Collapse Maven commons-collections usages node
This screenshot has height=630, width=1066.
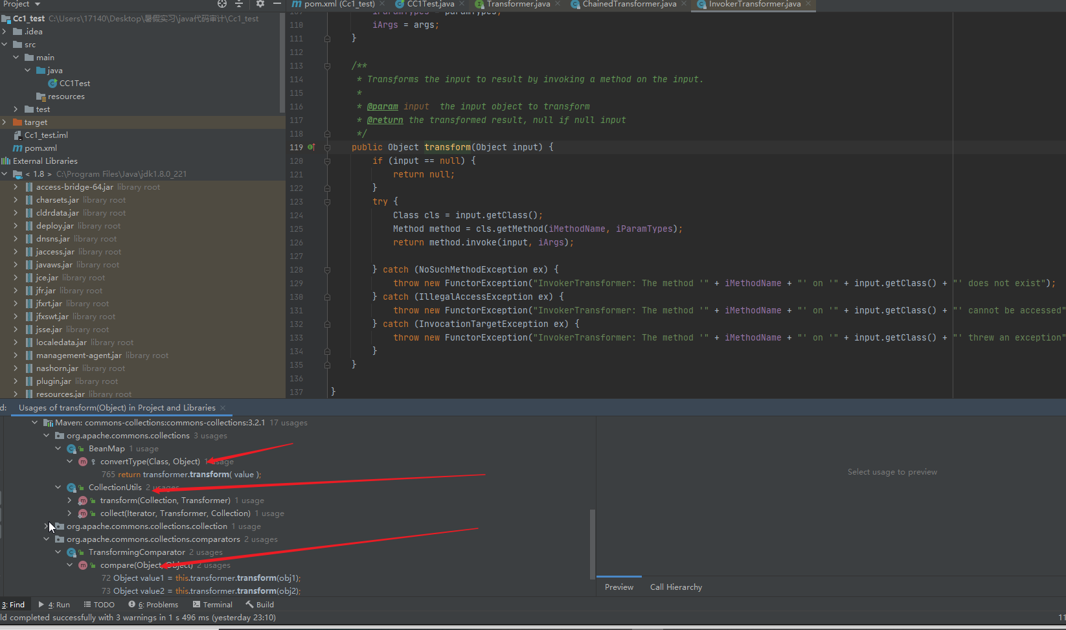pos(34,423)
